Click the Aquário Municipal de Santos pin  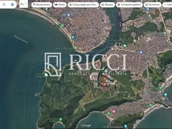[x=73, y=37]
